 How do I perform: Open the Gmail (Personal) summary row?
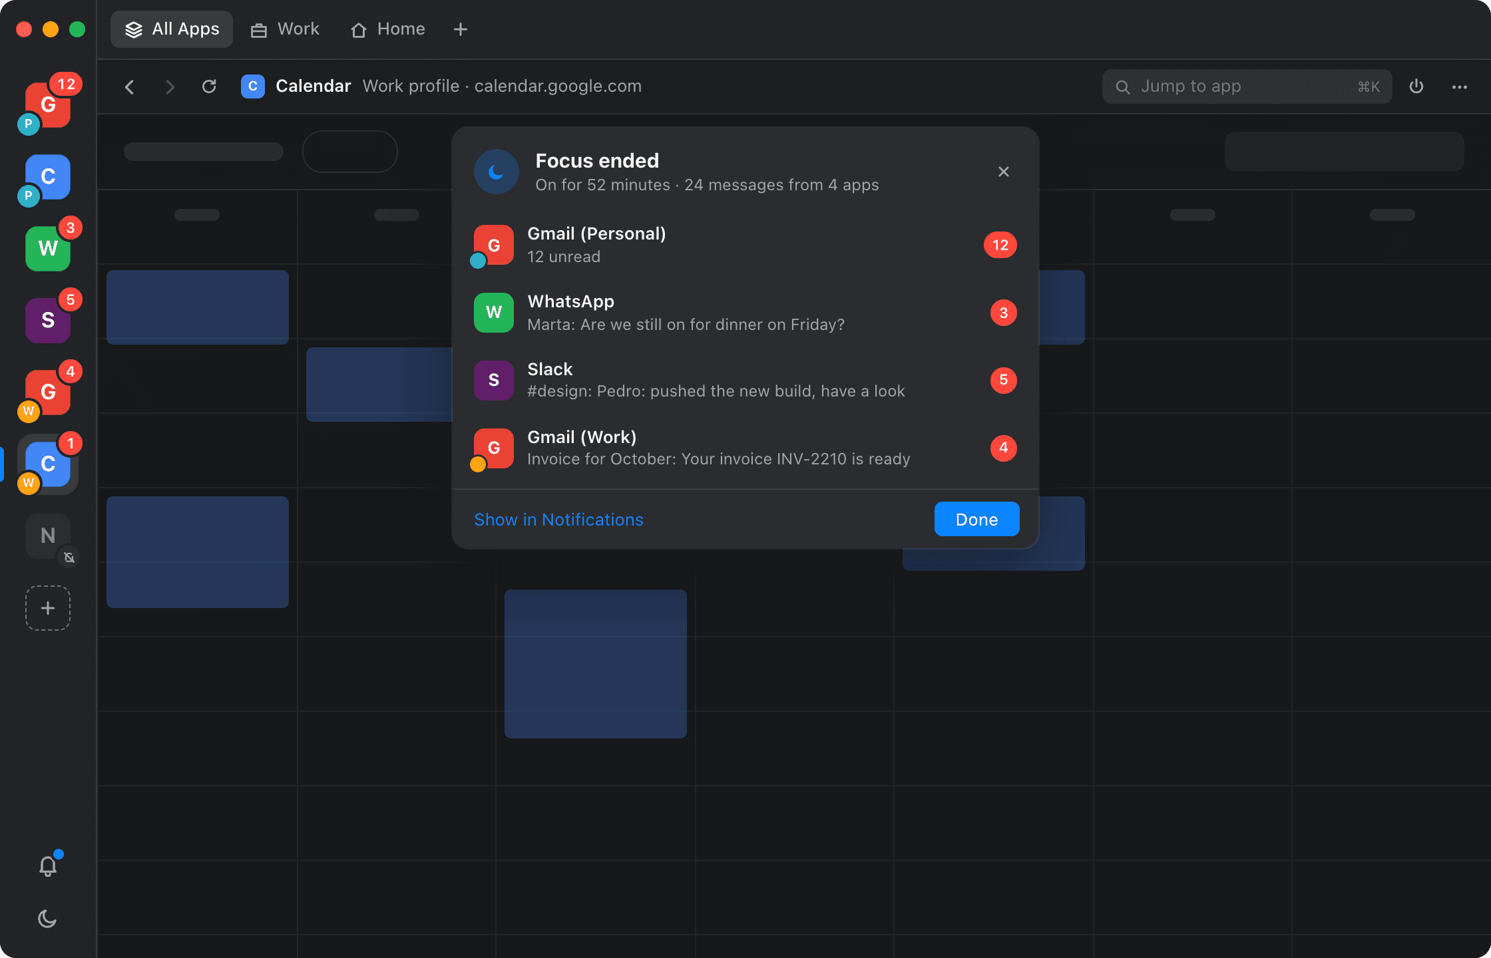(x=745, y=245)
